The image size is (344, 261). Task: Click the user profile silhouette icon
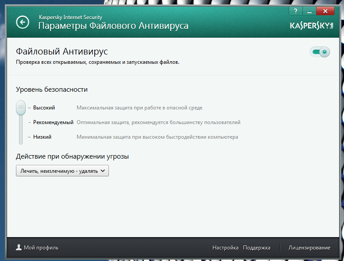point(19,248)
